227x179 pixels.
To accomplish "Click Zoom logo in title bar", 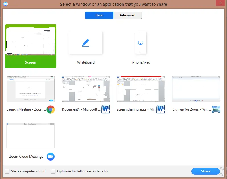I will click(5, 4).
